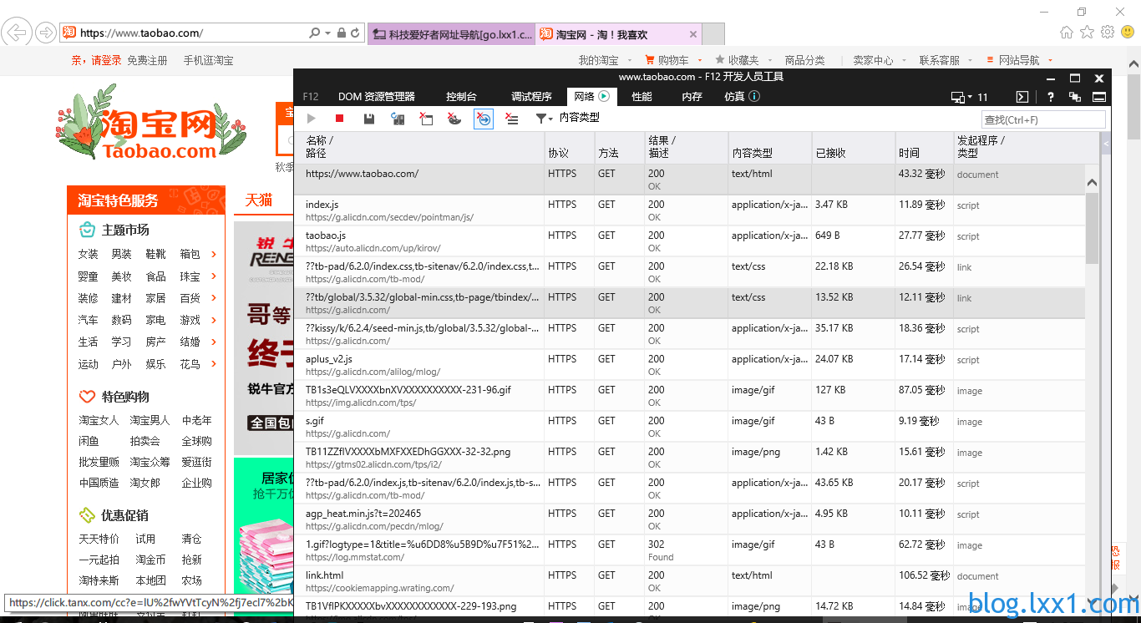The height and width of the screenshot is (623, 1141).
Task: Sort by 已接收 column header
Action: pyautogui.click(x=853, y=147)
